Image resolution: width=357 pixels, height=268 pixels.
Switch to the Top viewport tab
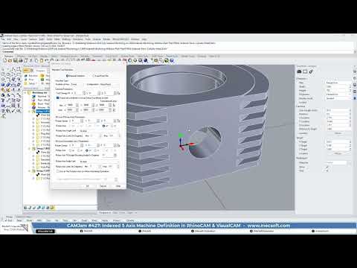tap(115, 213)
